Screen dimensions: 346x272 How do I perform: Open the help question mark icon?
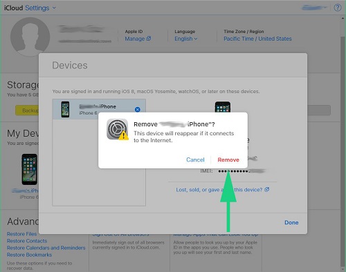coord(338,8)
